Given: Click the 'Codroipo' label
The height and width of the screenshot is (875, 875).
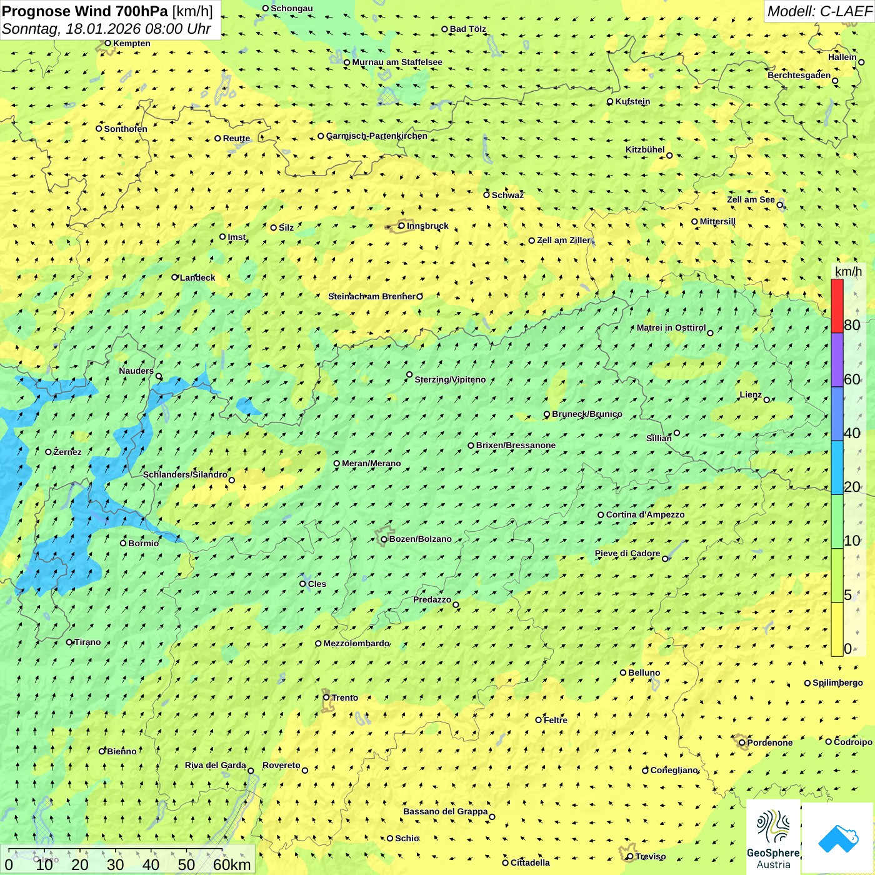Looking at the screenshot, I should tap(853, 742).
